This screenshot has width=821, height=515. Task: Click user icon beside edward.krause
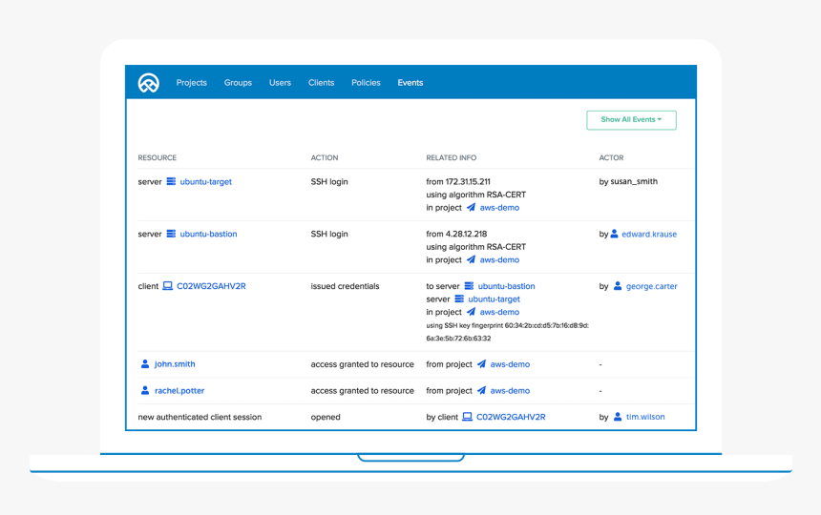click(615, 234)
